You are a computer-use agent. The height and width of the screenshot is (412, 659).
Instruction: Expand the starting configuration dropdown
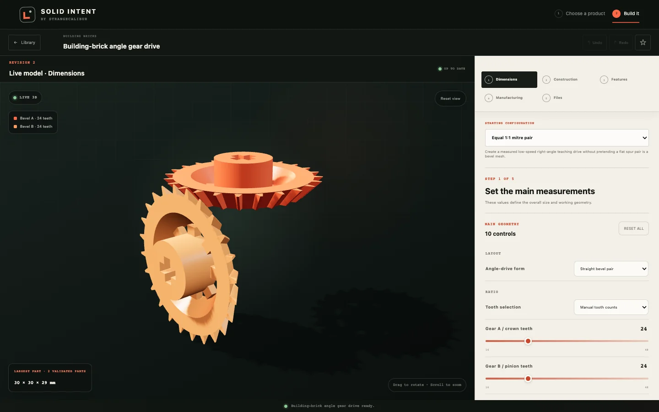(567, 138)
